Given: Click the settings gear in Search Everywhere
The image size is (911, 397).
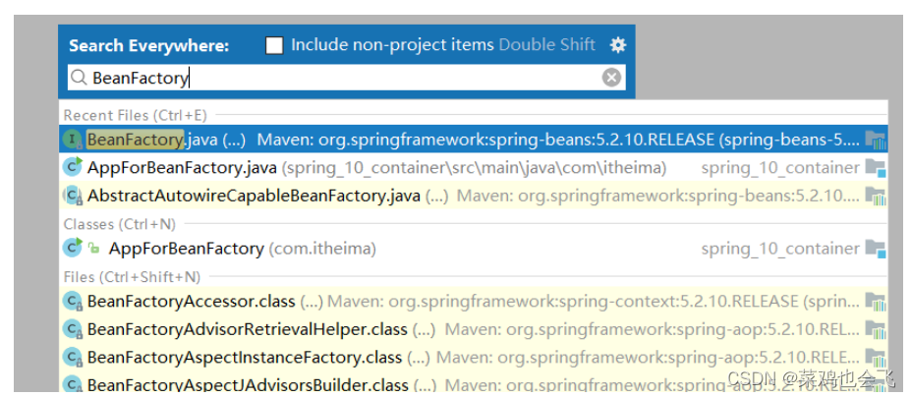Looking at the screenshot, I should coord(617,44).
